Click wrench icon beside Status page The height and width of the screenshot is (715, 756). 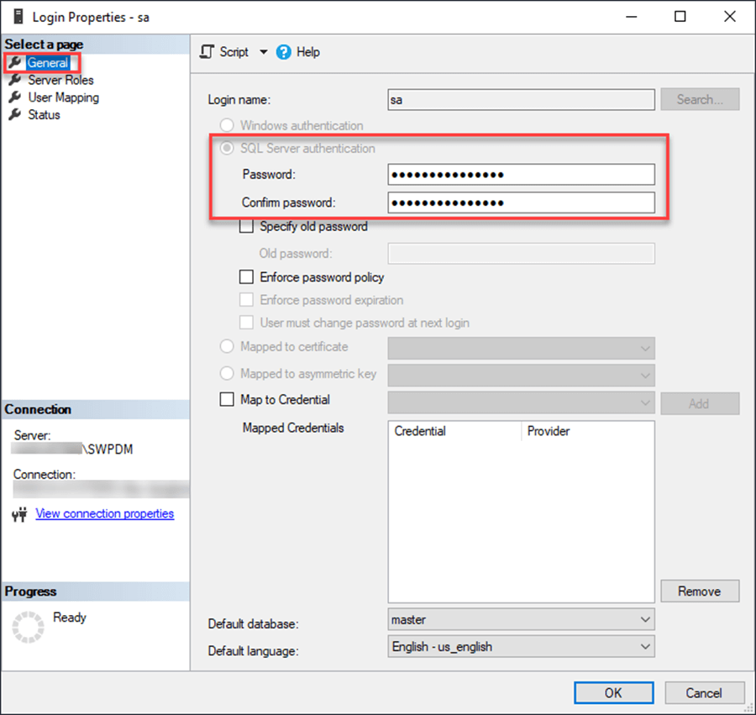pyautogui.click(x=14, y=115)
